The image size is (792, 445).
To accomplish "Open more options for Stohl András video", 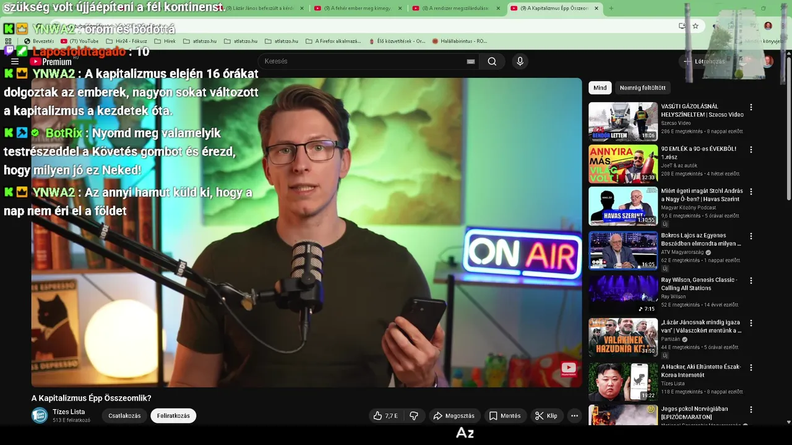I will pyautogui.click(x=751, y=192).
